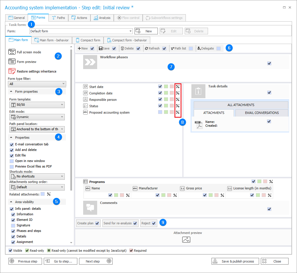Open Edit mode Dynamic dropdown
The height and width of the screenshot is (273, 297).
point(37,117)
